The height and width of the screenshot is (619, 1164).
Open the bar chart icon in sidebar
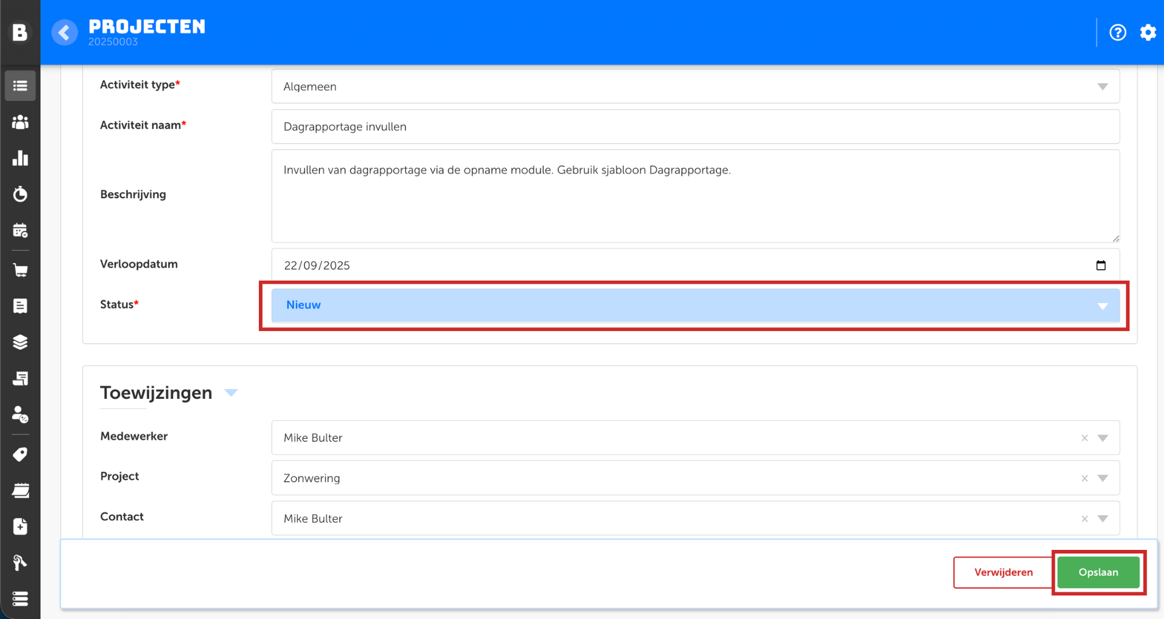point(20,158)
